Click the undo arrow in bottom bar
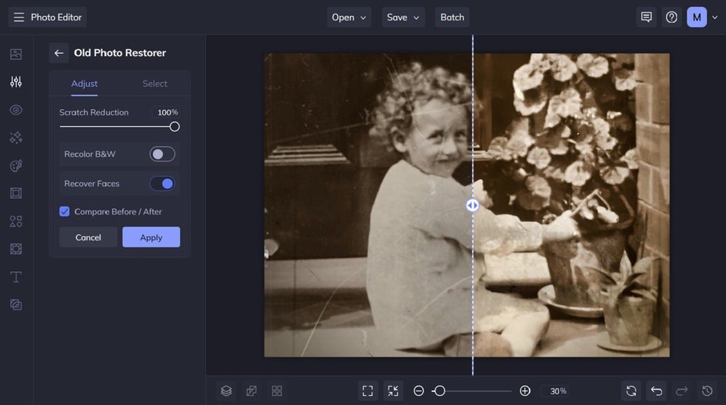This screenshot has height=405, width=726. click(656, 390)
